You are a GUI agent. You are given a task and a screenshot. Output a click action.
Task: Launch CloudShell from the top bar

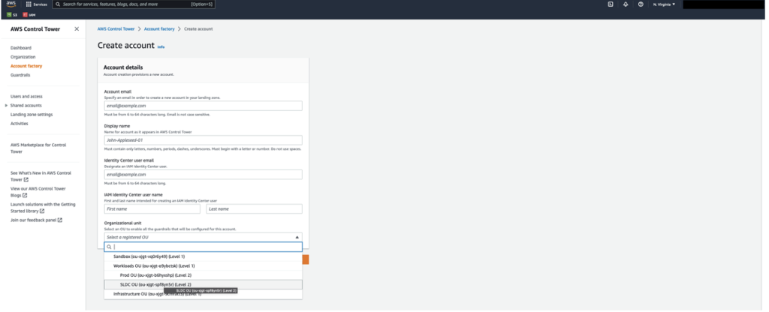click(x=610, y=4)
